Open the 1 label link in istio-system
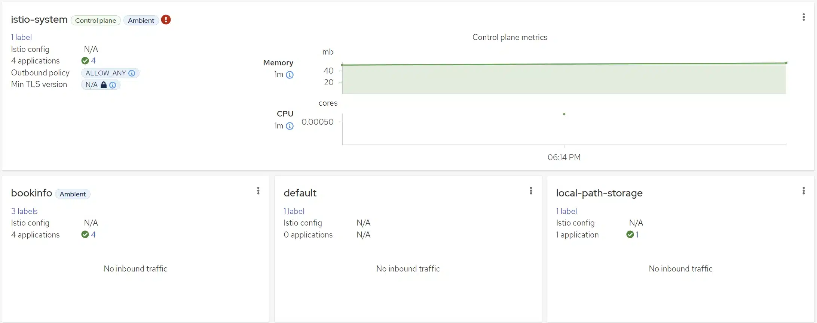 click(21, 37)
